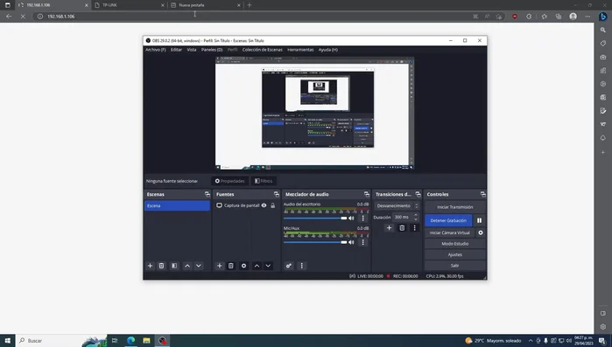Image resolution: width=612 pixels, height=347 pixels.
Task: Adjust Audio del escritorio volume slider
Action: (x=315, y=219)
